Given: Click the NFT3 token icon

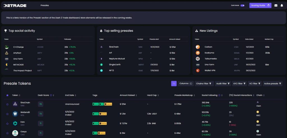Looking at the screenshot, I should pyautogui.click(x=101, y=70).
